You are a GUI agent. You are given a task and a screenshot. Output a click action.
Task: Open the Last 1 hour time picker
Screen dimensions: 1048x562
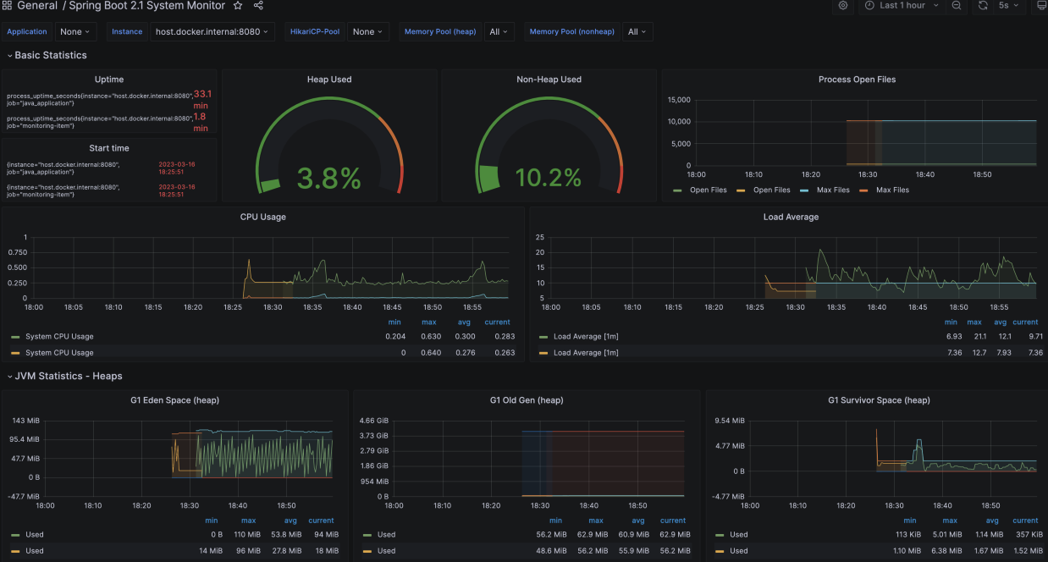[902, 5]
